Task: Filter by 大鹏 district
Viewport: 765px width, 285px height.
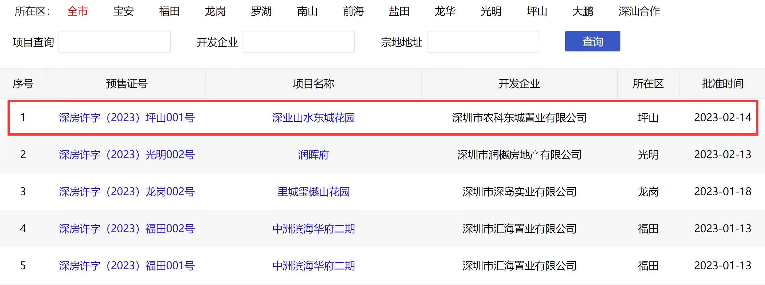Action: pos(583,11)
